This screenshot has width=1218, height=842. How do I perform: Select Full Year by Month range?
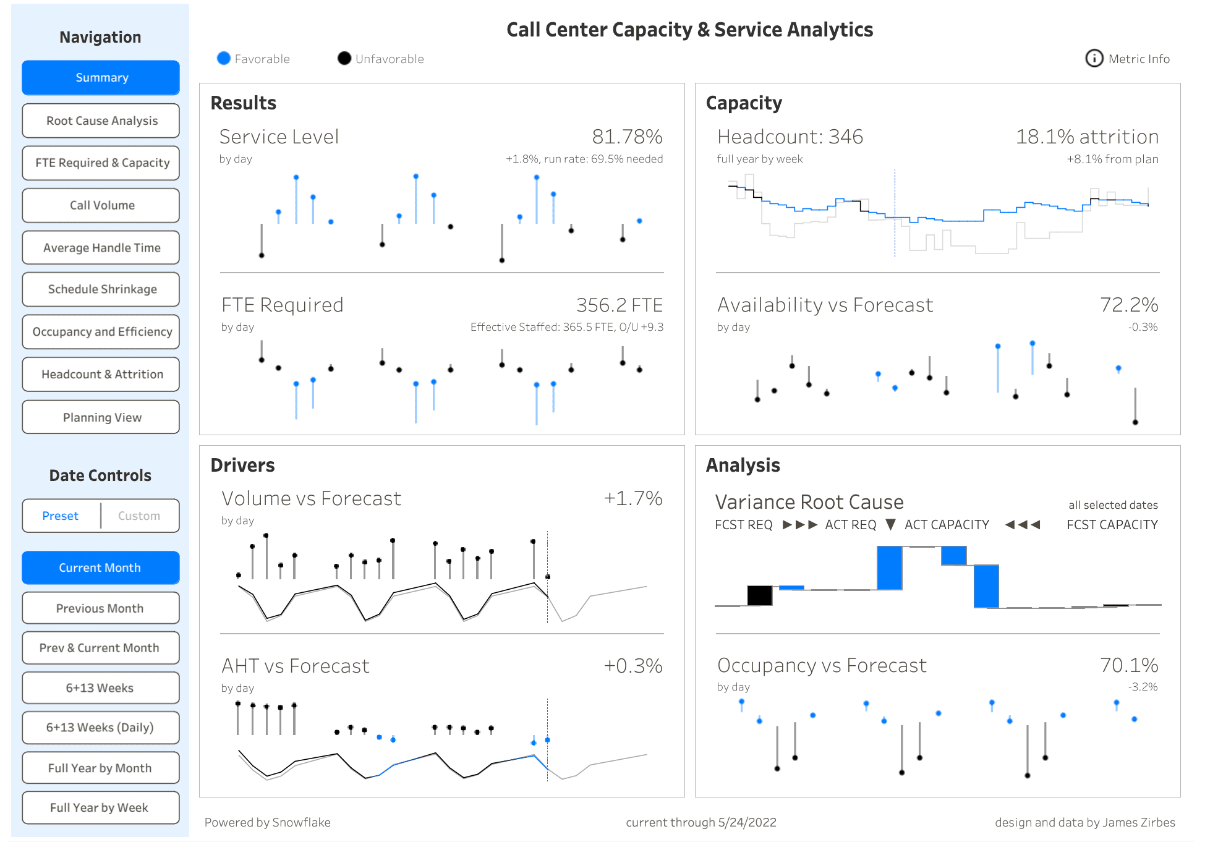100,767
